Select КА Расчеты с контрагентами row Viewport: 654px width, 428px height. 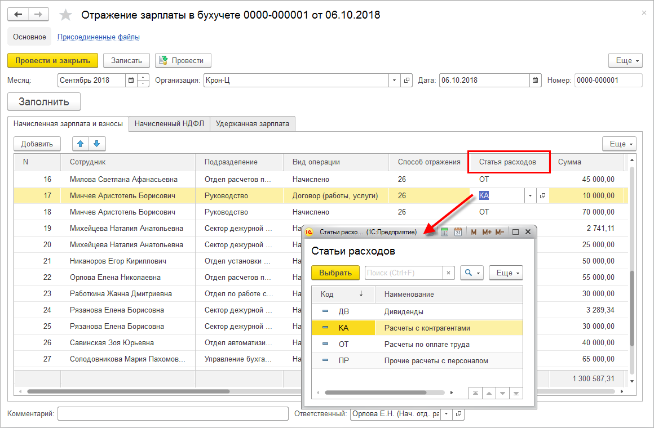click(417, 328)
